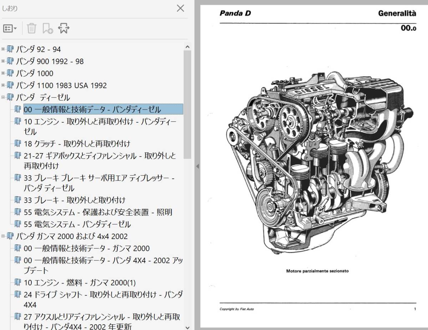
Task: Click the Copyright by Fiat Auto footer
Action: point(237,309)
